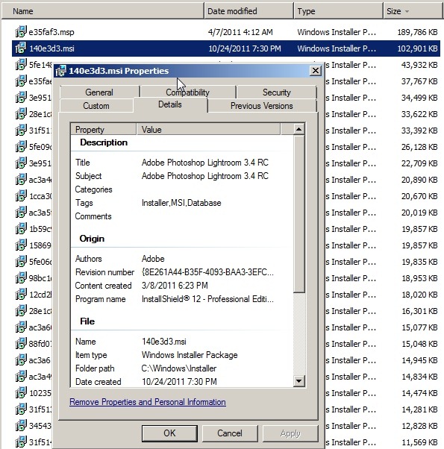Select the file icon of the 14,834 KB row
The height and width of the screenshot is (449, 444).
pyautogui.click(x=21, y=376)
